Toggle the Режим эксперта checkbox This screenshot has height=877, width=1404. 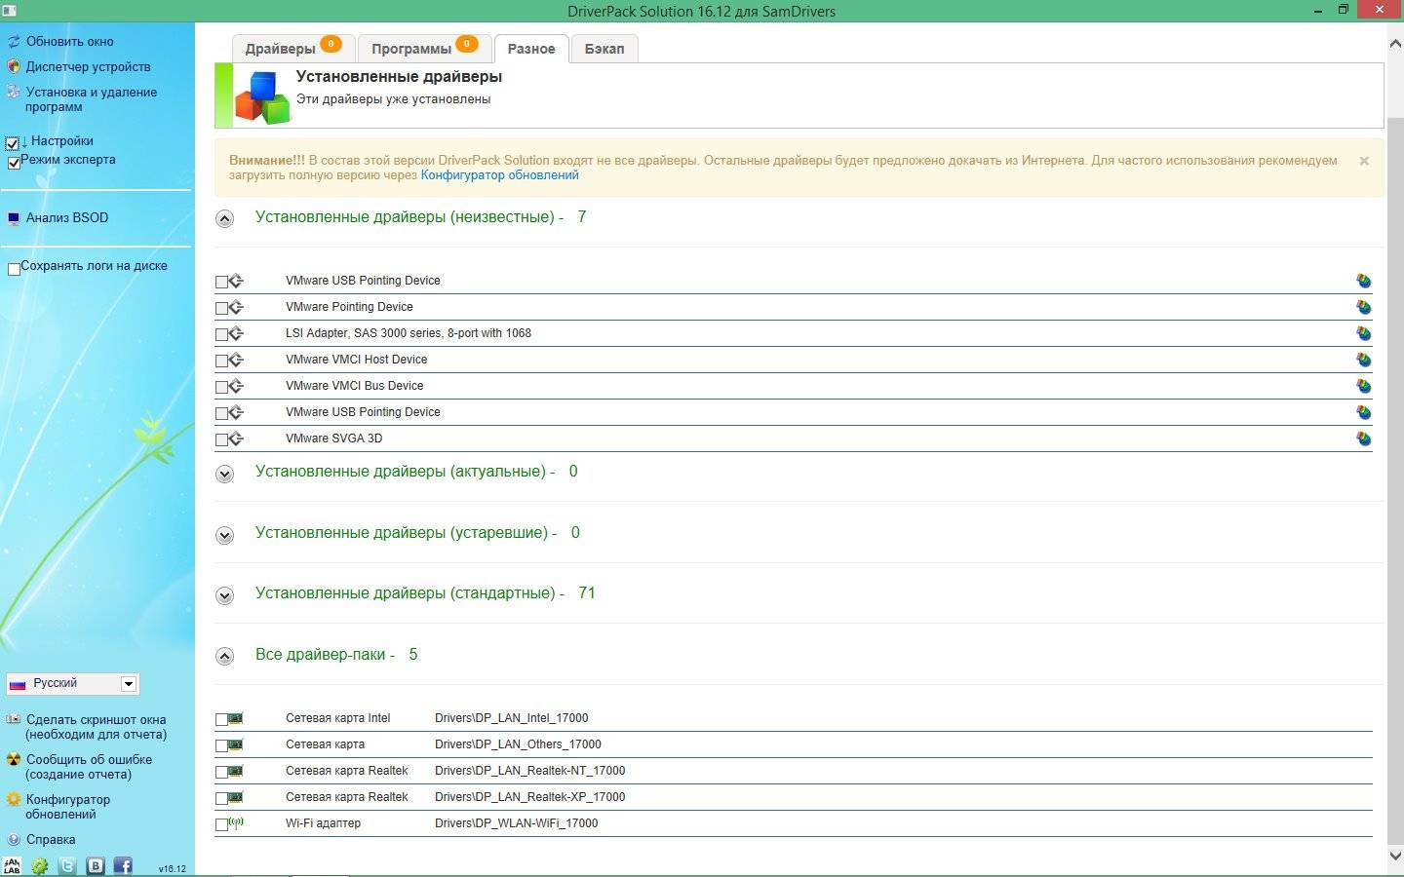point(14,163)
